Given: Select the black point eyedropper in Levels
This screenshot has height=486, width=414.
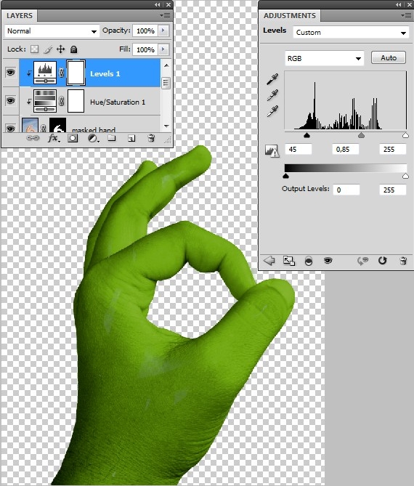Looking at the screenshot, I should 272,79.
